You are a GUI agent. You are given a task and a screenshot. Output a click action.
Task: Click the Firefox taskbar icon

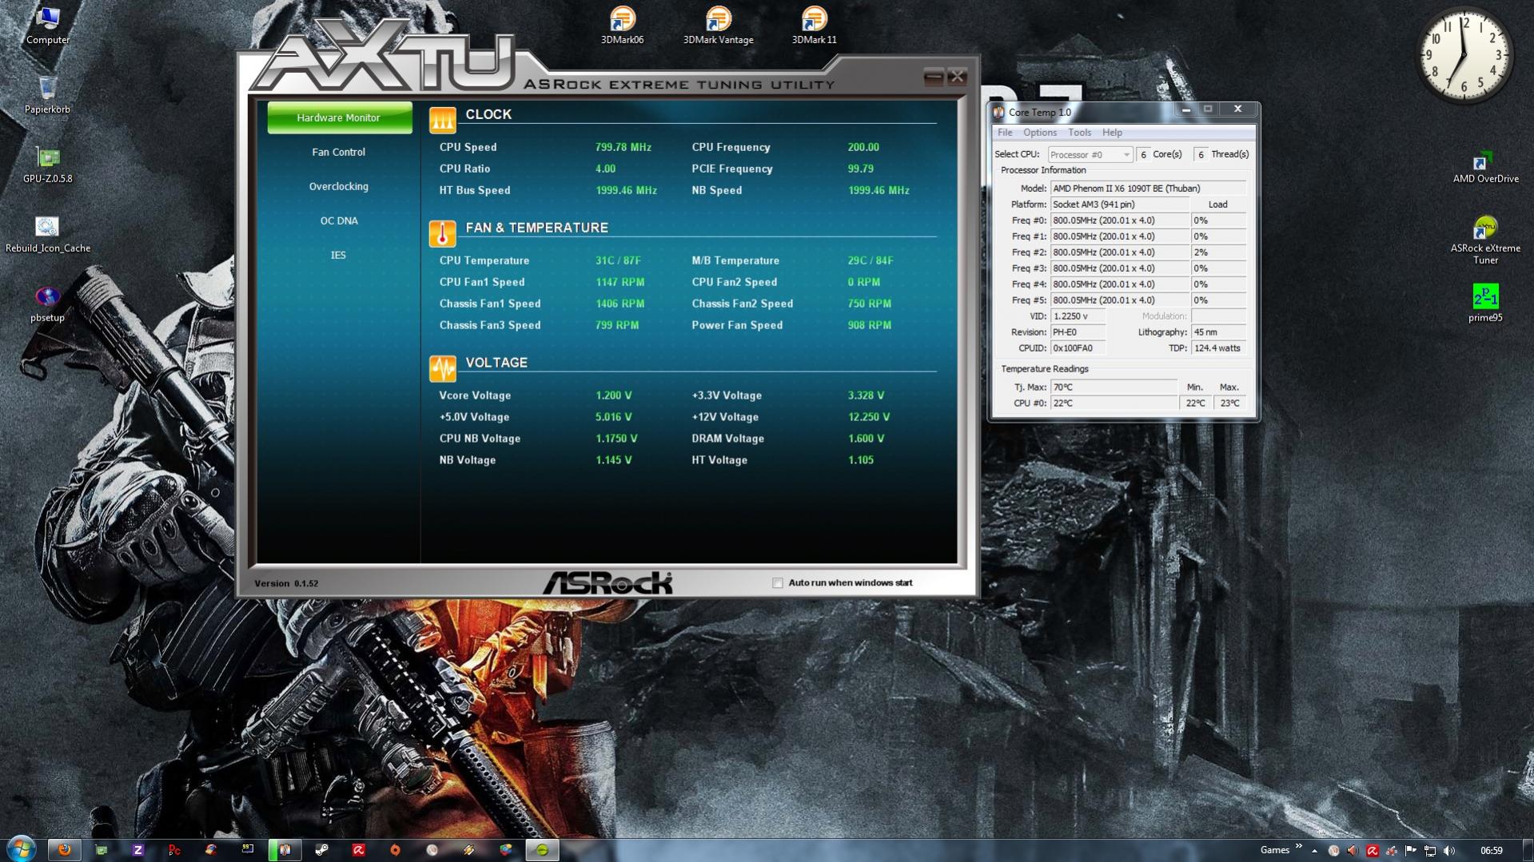65,850
